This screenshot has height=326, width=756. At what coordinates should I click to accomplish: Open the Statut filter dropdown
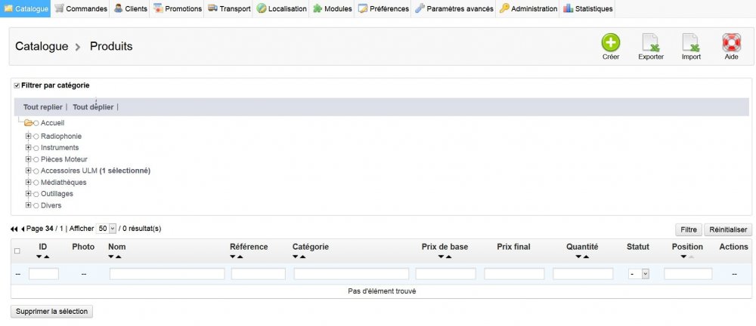point(640,274)
